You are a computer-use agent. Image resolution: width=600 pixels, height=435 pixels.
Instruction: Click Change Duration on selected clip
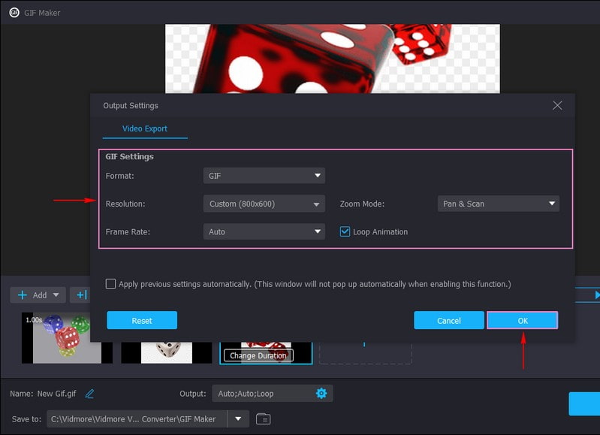258,355
